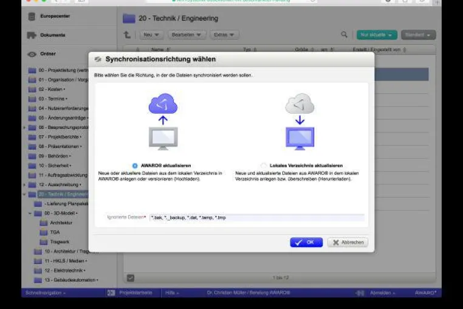Confirm dialog with OK button
The height and width of the screenshot is (309, 463).
coord(306,242)
